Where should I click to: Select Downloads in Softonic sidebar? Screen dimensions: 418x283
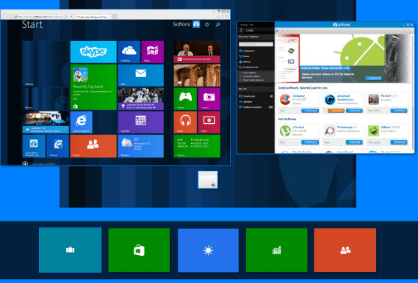point(249,96)
